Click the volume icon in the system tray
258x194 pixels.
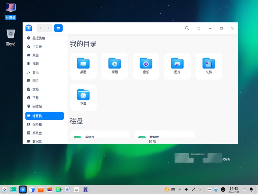tap(187, 190)
